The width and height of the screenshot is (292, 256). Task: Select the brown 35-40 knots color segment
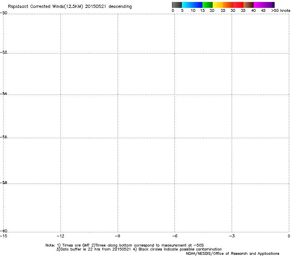point(249,5)
